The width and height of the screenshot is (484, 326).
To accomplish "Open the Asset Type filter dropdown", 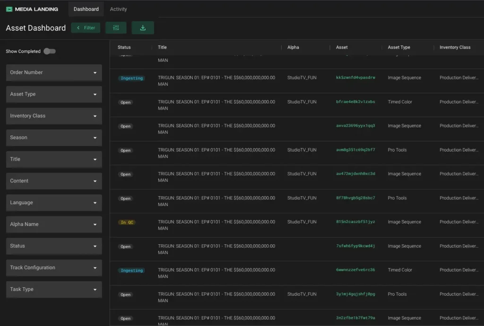I will click(54, 94).
